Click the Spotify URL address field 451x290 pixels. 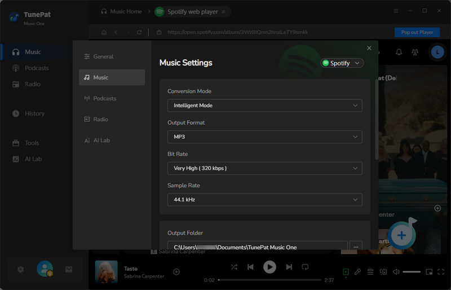pyautogui.click(x=237, y=32)
